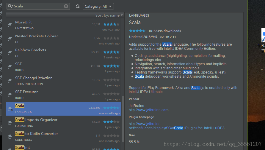The width and height of the screenshot is (265, 150).
Task: Click the v2018.2.11 version text
Action: (168, 37)
